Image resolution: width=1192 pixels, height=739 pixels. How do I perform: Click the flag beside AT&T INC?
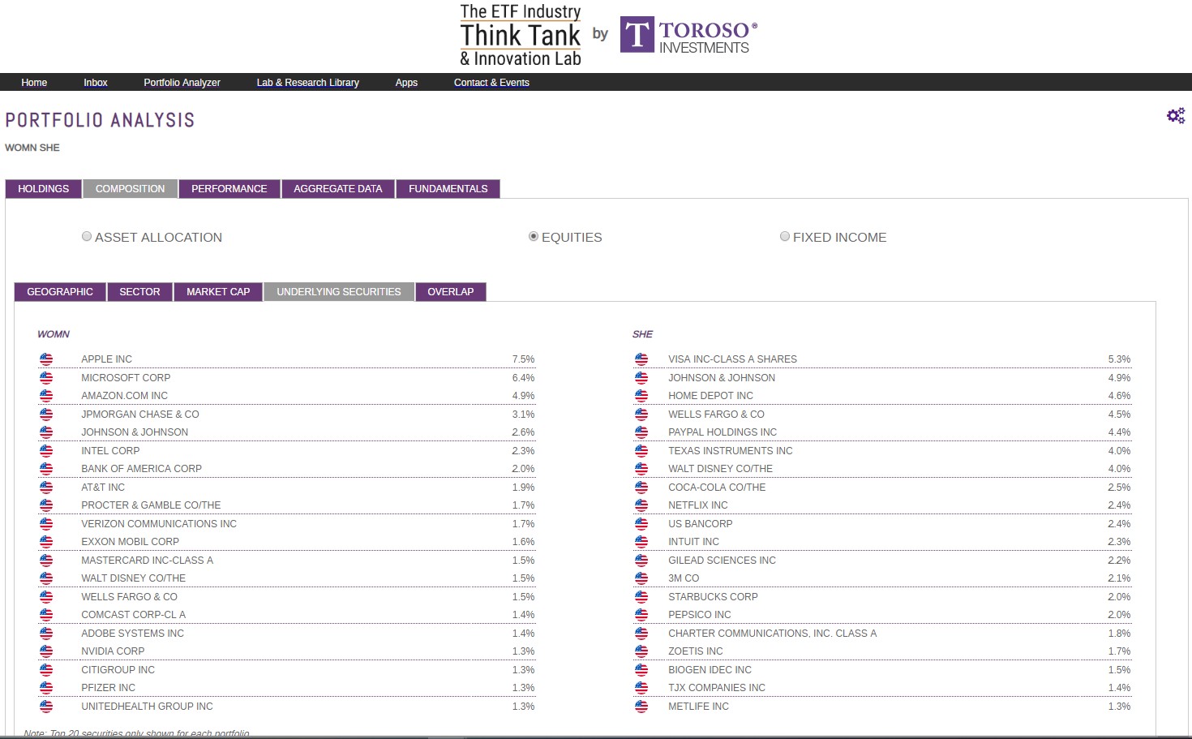46,488
